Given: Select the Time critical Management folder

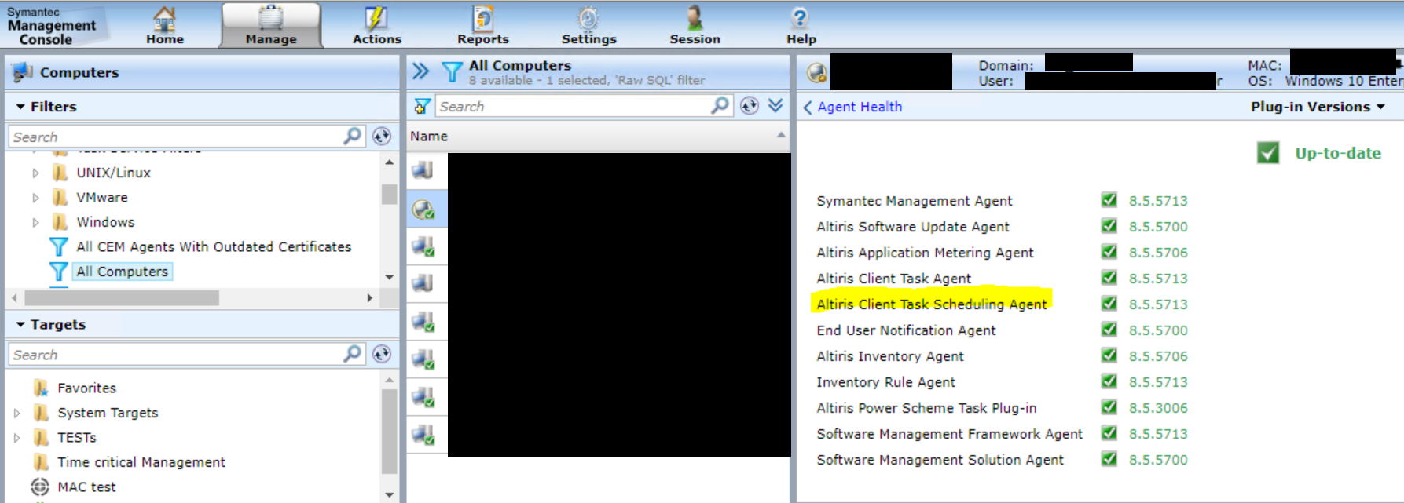Looking at the screenshot, I should (141, 462).
